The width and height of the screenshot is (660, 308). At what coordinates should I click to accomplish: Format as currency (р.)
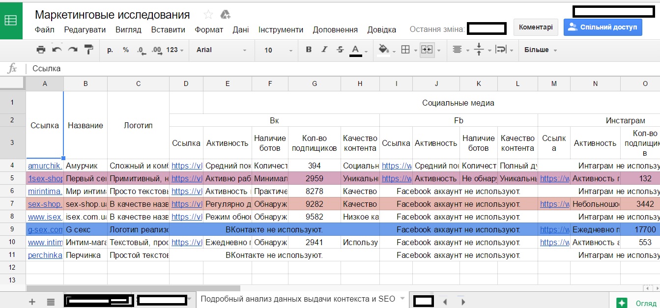pos(110,50)
